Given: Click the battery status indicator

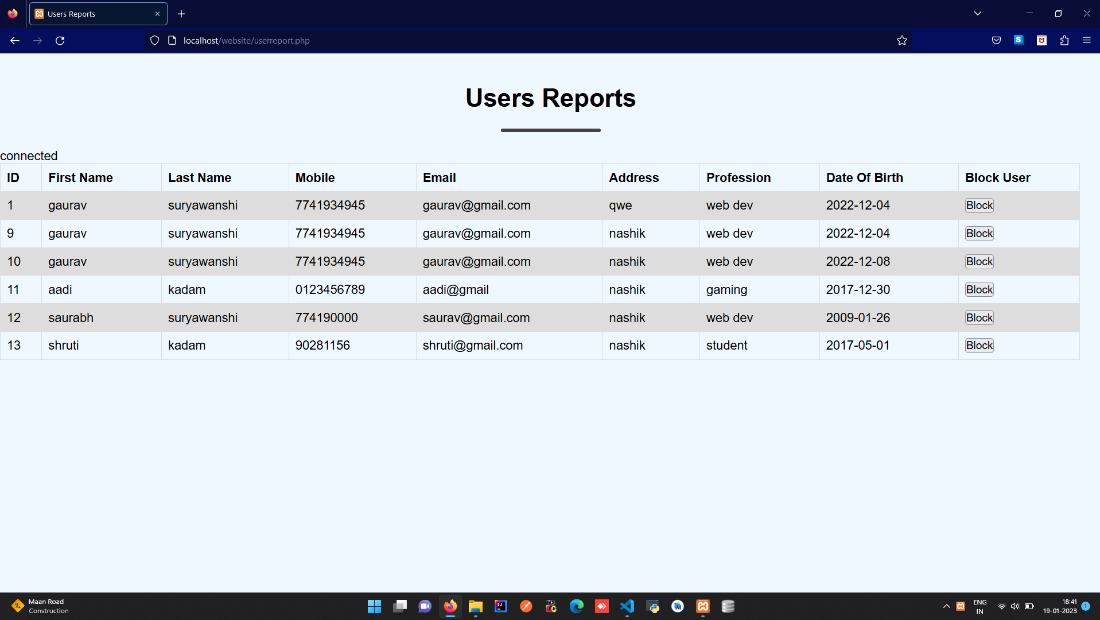Looking at the screenshot, I should (x=1029, y=606).
